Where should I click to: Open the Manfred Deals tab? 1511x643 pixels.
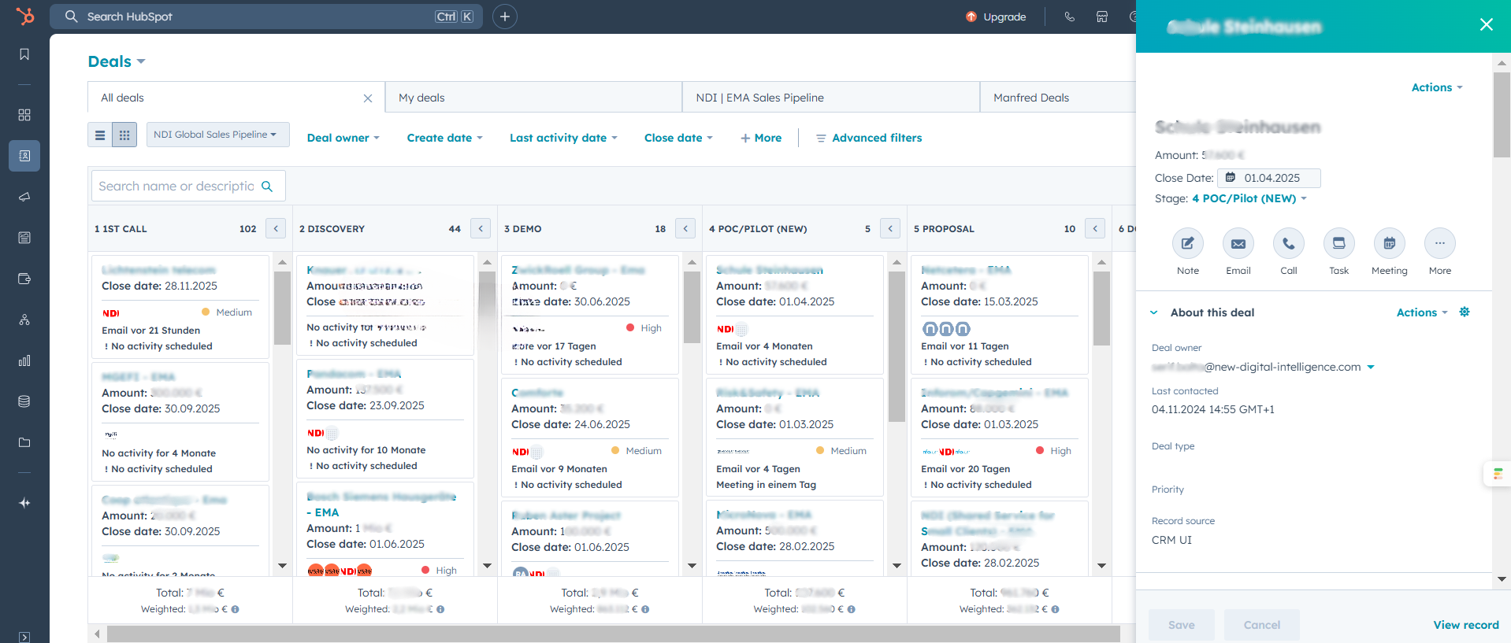1030,98
